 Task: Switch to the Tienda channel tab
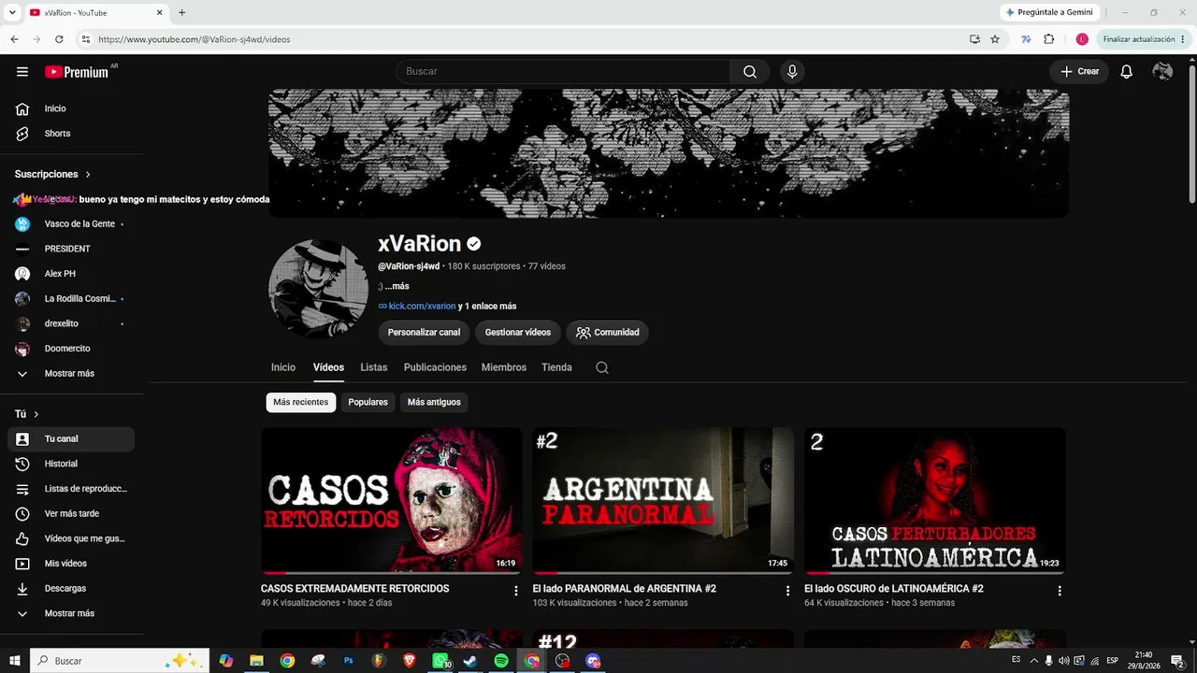point(556,367)
